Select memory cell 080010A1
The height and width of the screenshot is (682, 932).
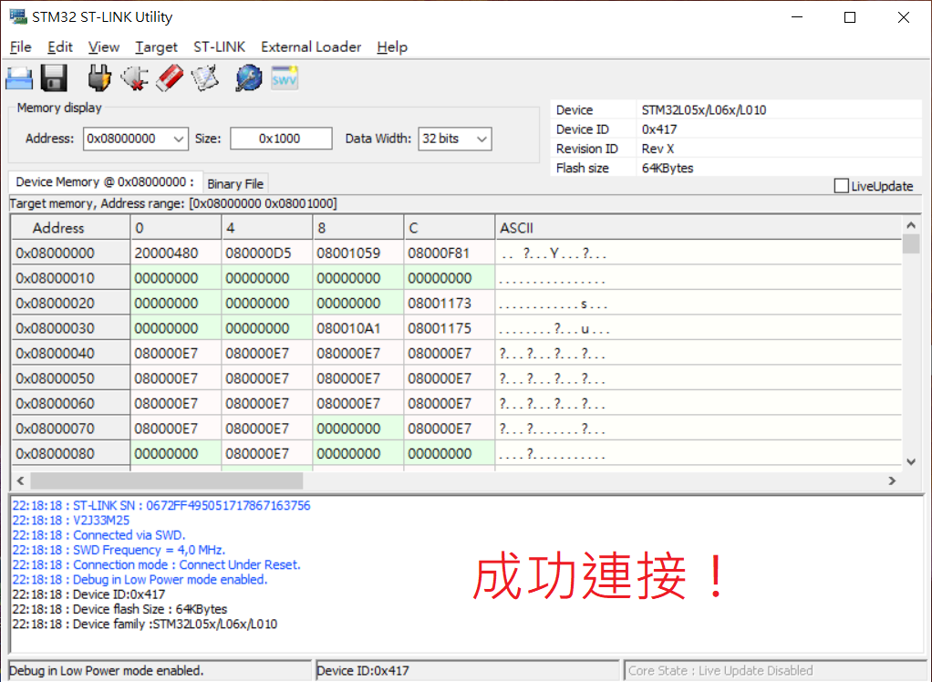point(357,328)
